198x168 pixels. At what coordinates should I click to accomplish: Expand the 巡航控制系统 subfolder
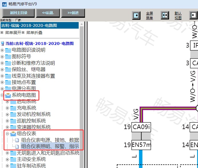click(x=7, y=121)
